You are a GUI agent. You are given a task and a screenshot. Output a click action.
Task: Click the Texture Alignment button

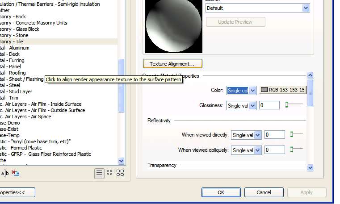click(172, 64)
